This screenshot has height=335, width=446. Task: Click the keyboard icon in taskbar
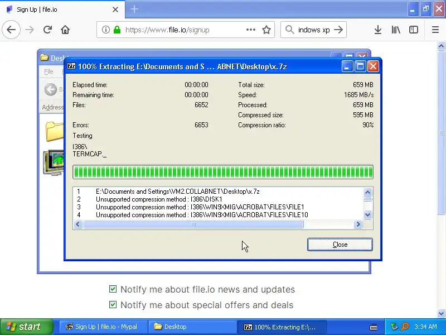click(374, 327)
